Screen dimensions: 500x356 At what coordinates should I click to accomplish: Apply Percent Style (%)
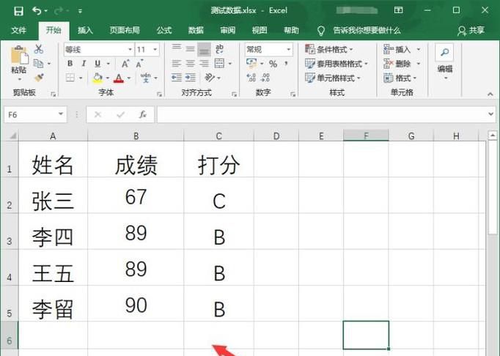(273, 64)
